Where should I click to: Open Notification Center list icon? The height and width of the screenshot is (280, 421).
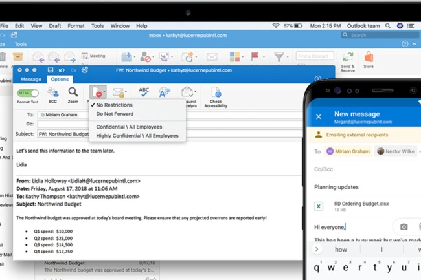411,26
